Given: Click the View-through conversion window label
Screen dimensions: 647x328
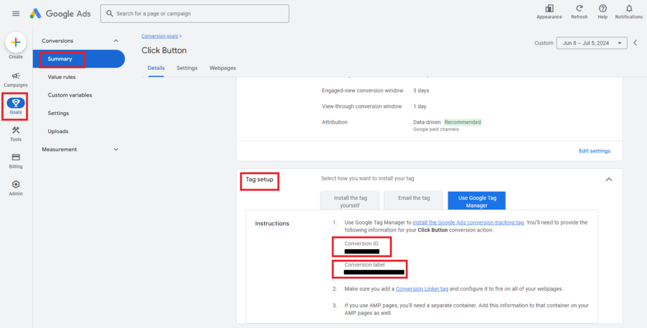Looking at the screenshot, I should (362, 107).
